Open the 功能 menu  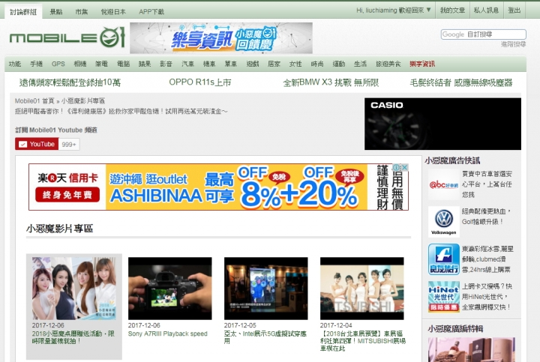coord(15,64)
